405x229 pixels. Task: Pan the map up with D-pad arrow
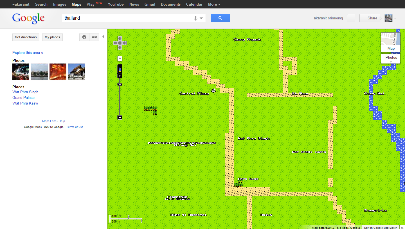(x=120, y=38)
